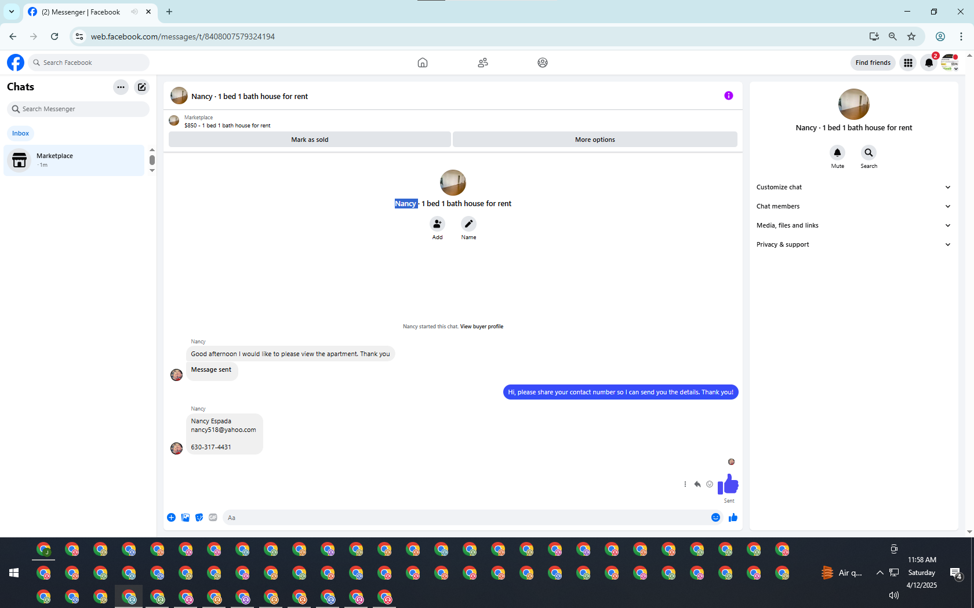Open the Groups icon in top navigation
Viewport: 974px width, 608px height.
543,63
